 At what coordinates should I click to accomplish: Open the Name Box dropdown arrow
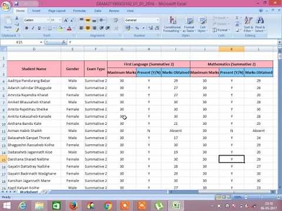click(41, 42)
